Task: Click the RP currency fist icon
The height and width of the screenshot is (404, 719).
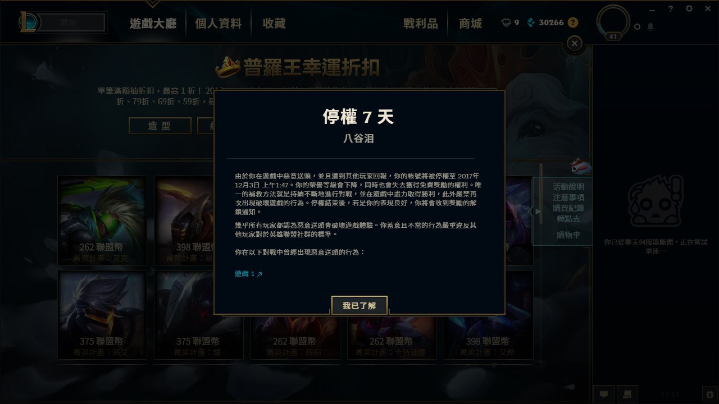Action: tap(507, 22)
